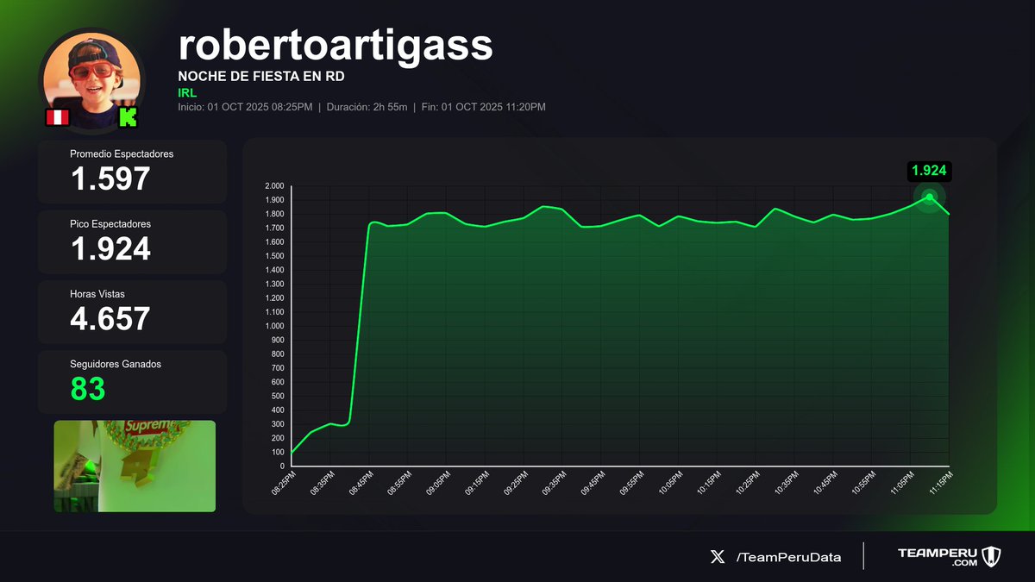
Task: Click the 2.000 y-axis label
Action: [274, 186]
